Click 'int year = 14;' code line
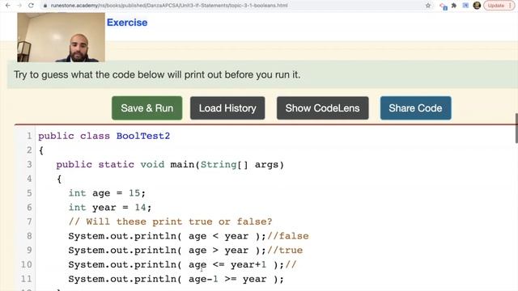The height and width of the screenshot is (291, 518). point(110,208)
